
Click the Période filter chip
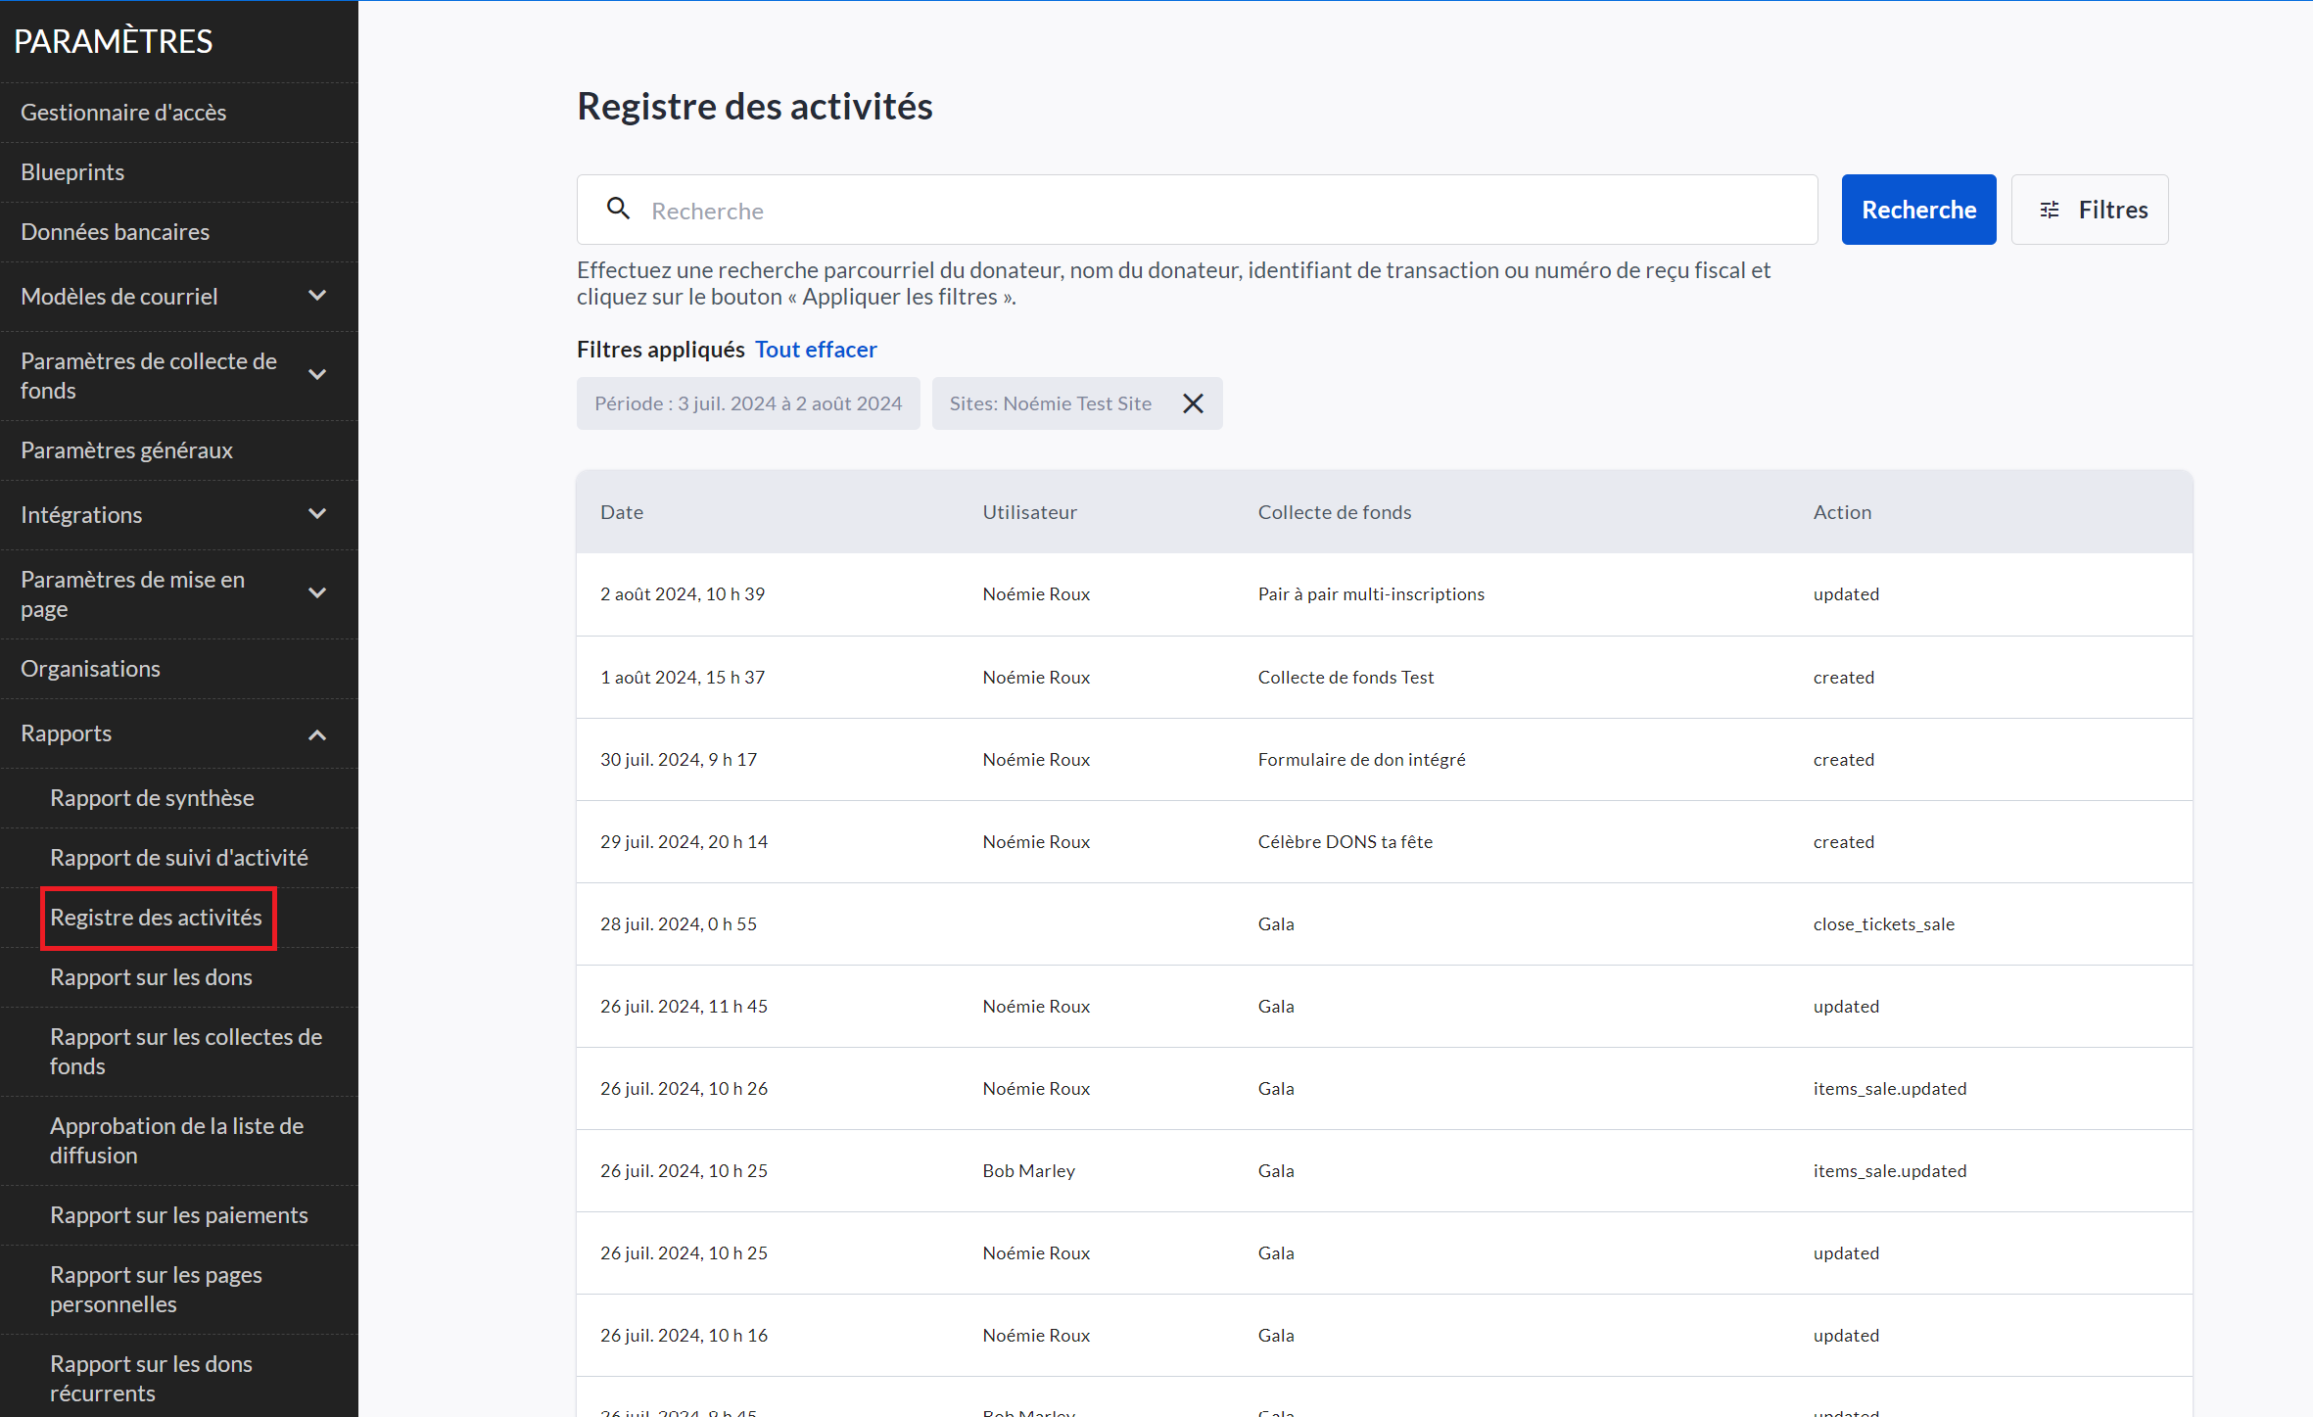pos(748,403)
